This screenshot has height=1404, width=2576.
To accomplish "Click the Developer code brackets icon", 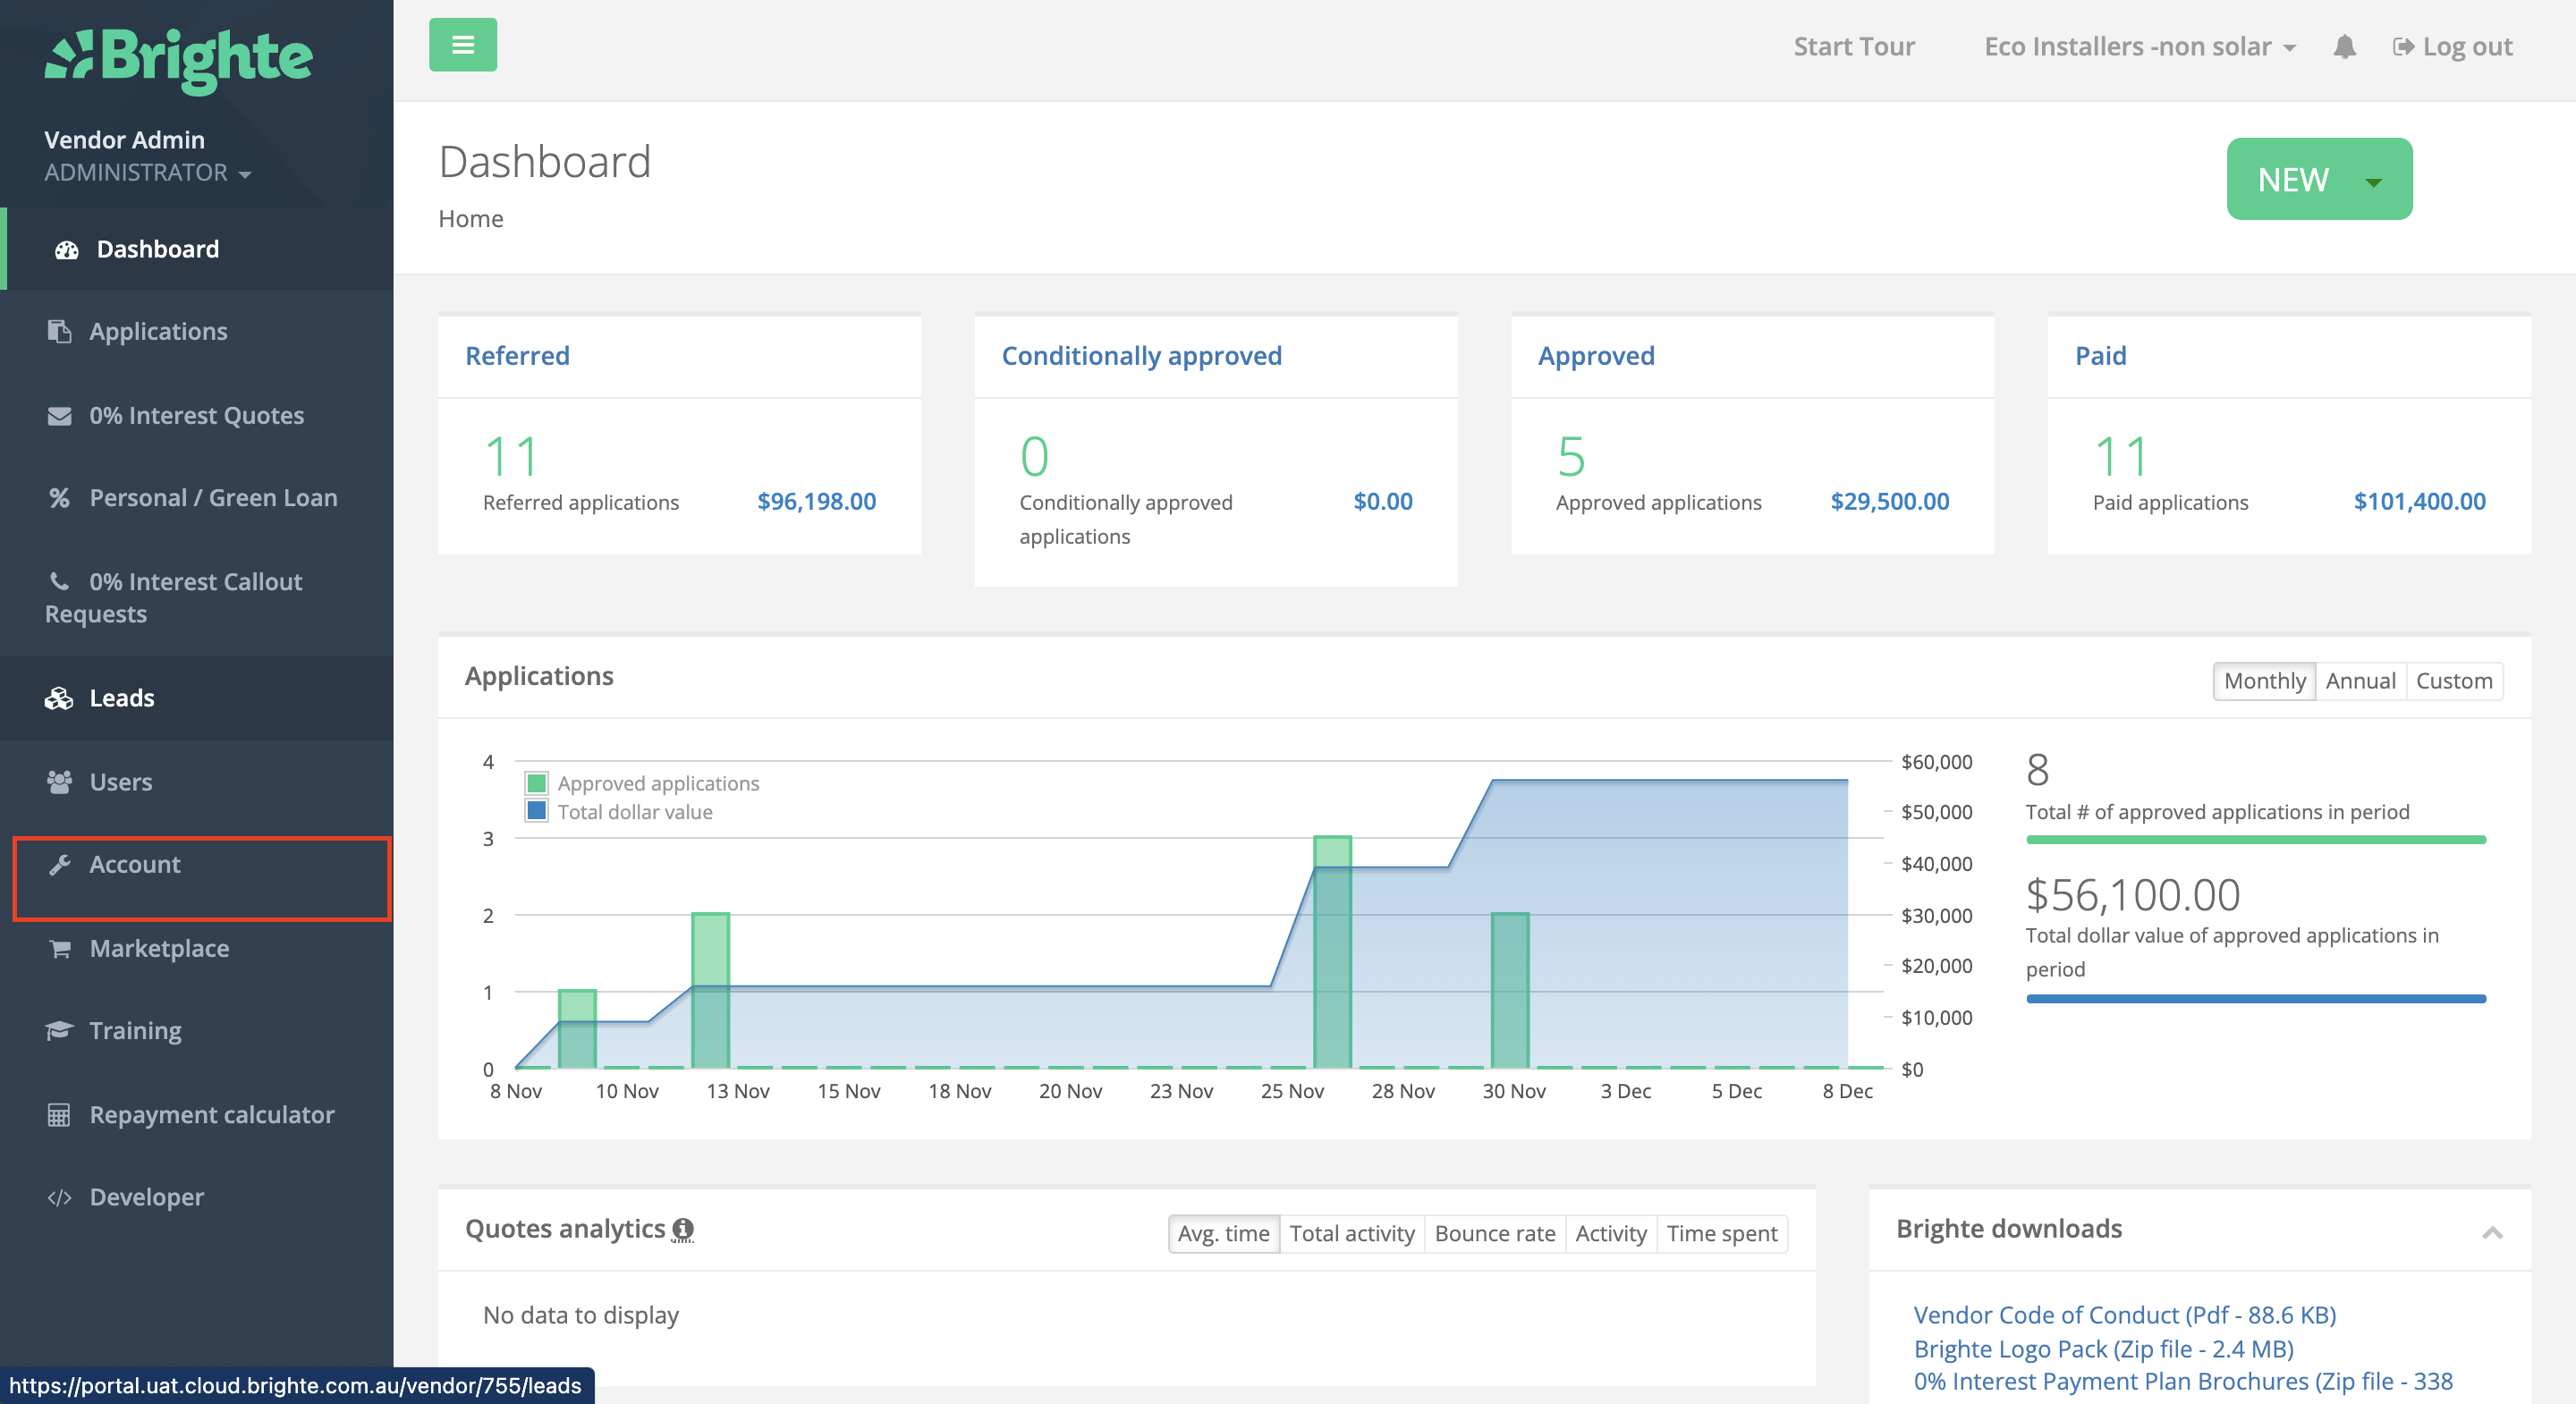I will pos(60,1197).
